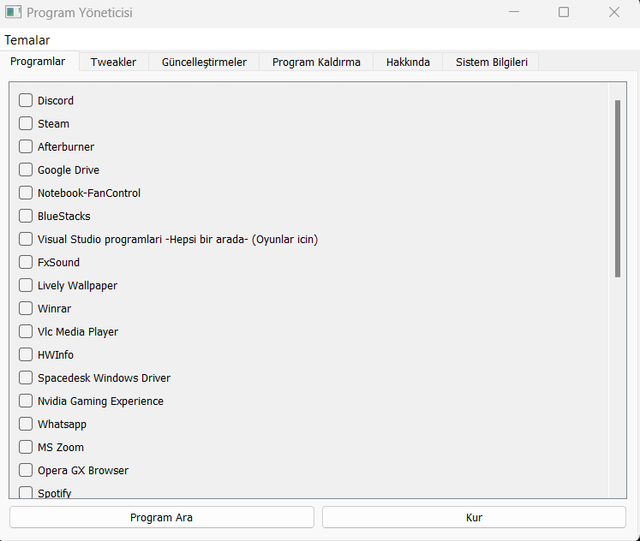Enable the FxSound checkbox
Image resolution: width=640 pixels, height=541 pixels.
click(26, 262)
